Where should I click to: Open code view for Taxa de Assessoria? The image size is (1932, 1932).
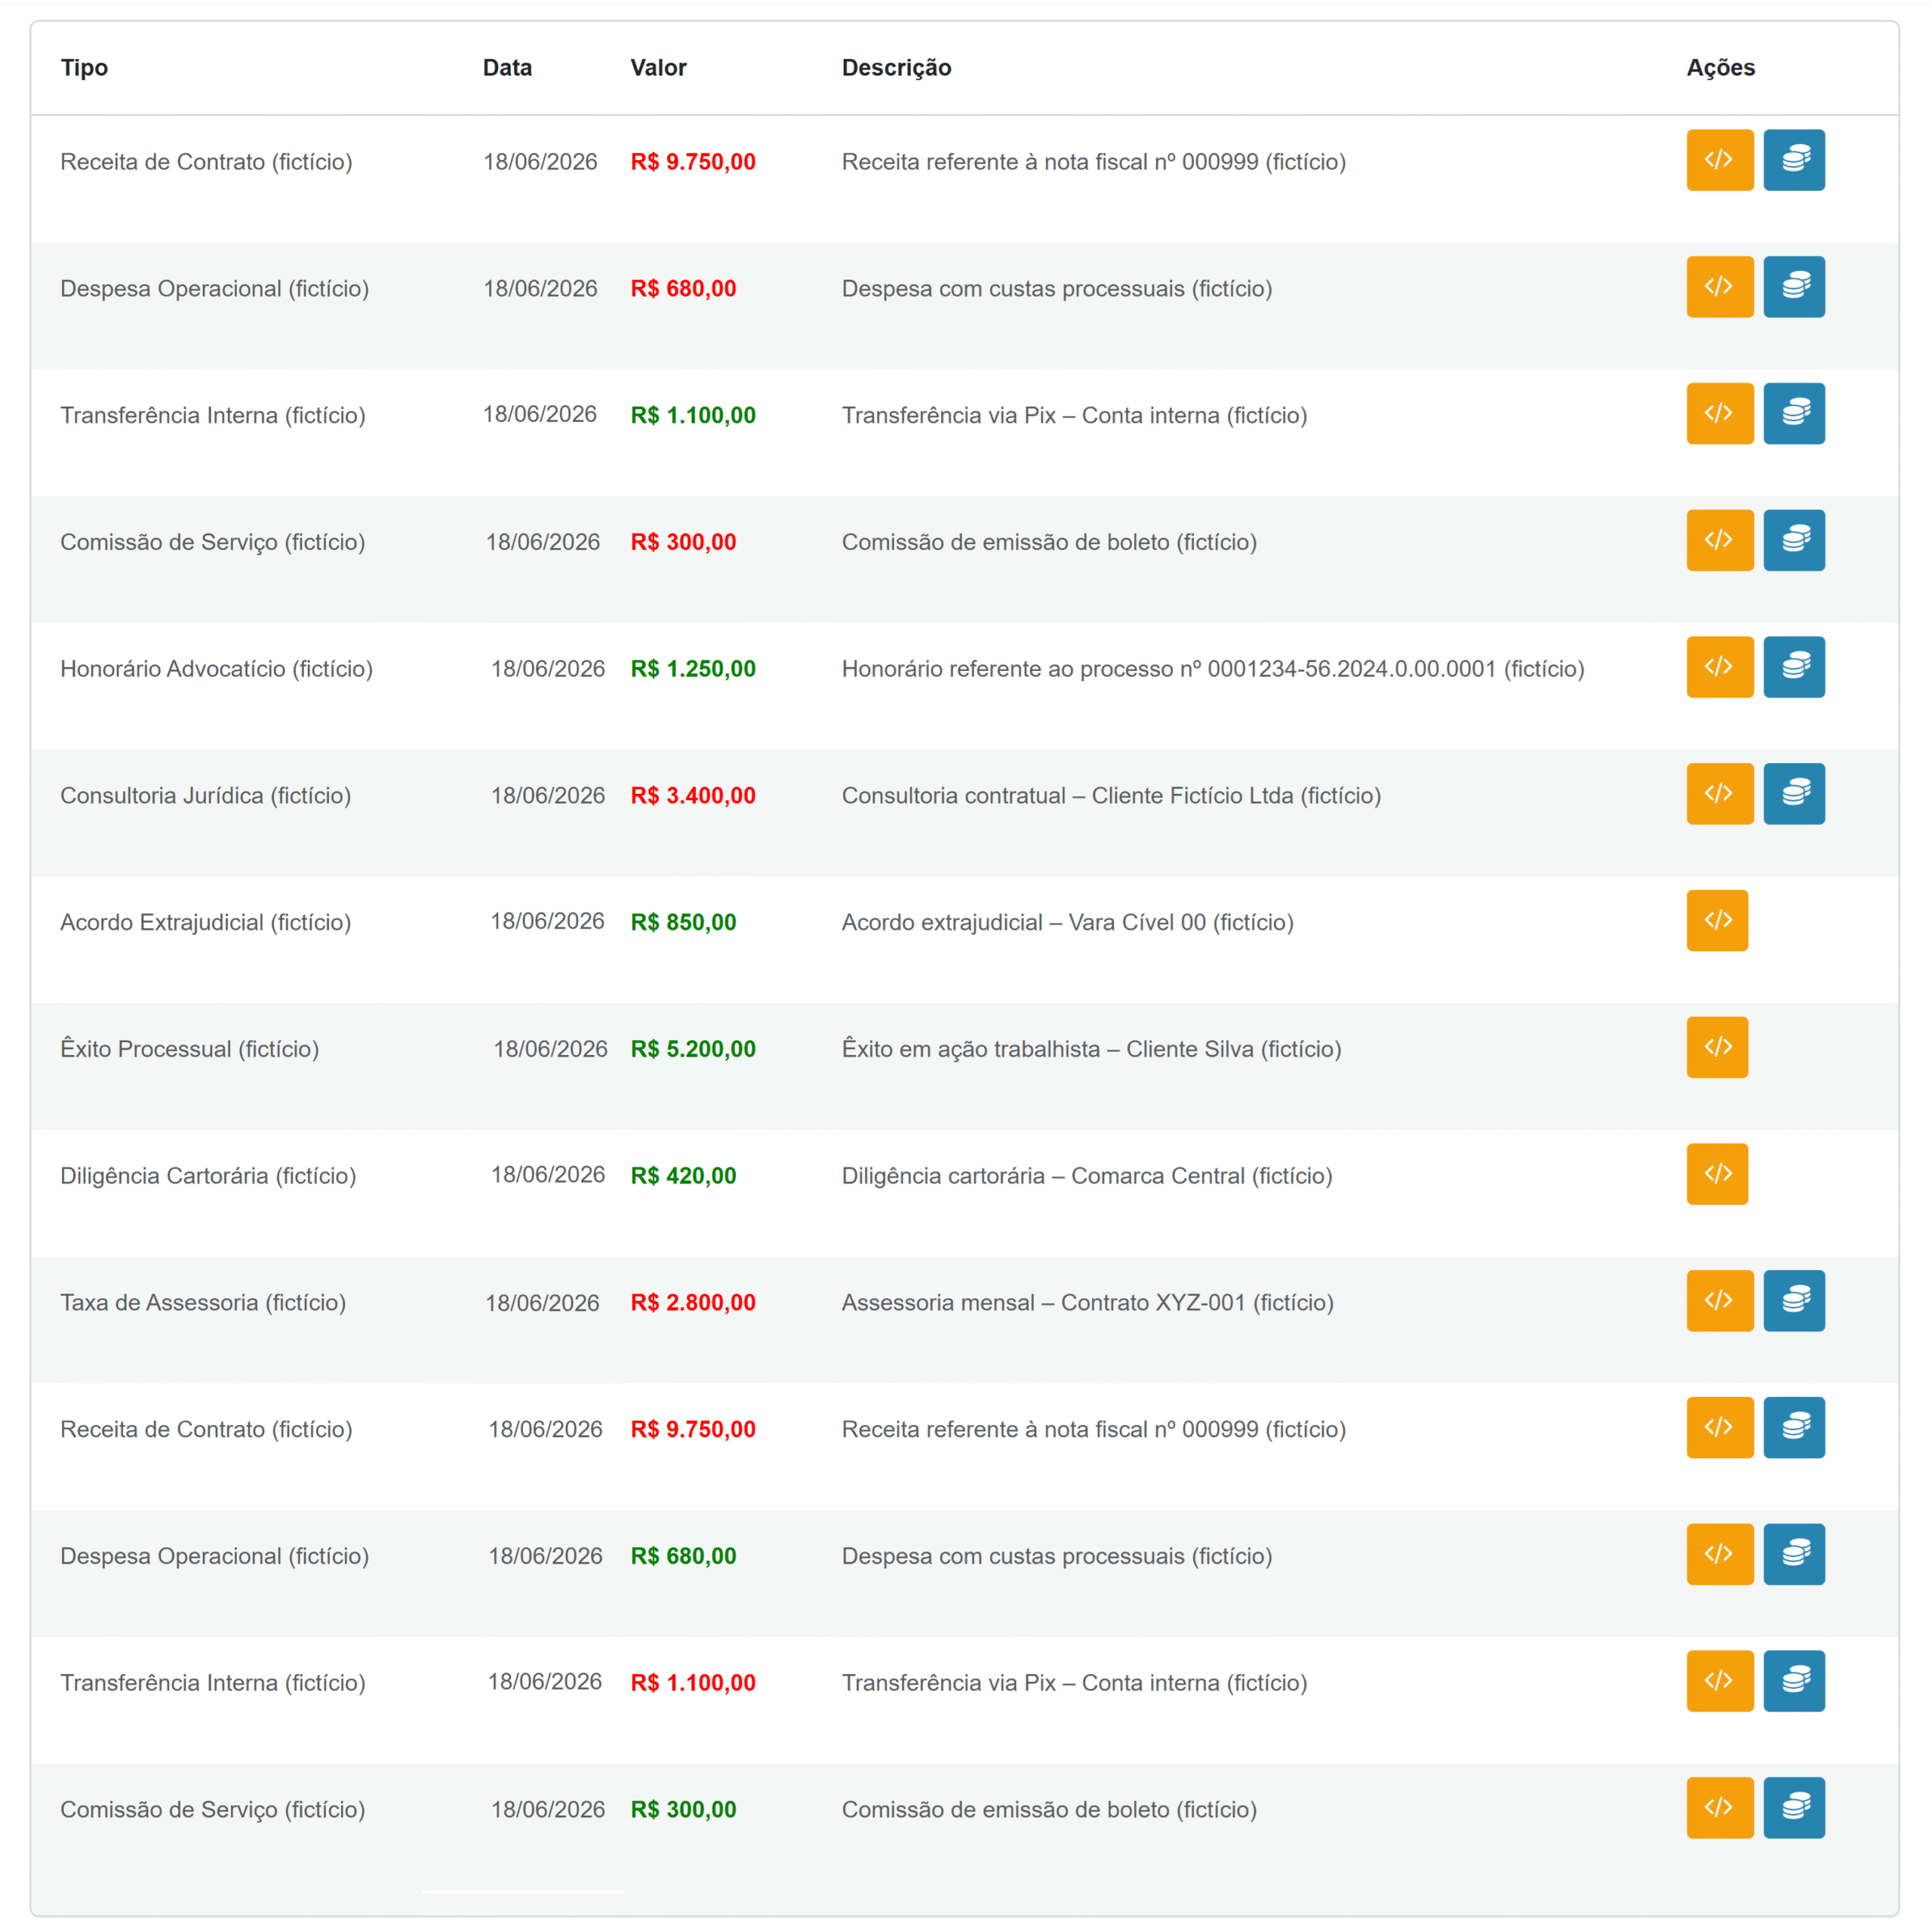[1720, 1301]
